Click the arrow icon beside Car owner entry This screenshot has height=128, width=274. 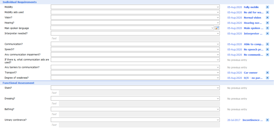click(267, 72)
